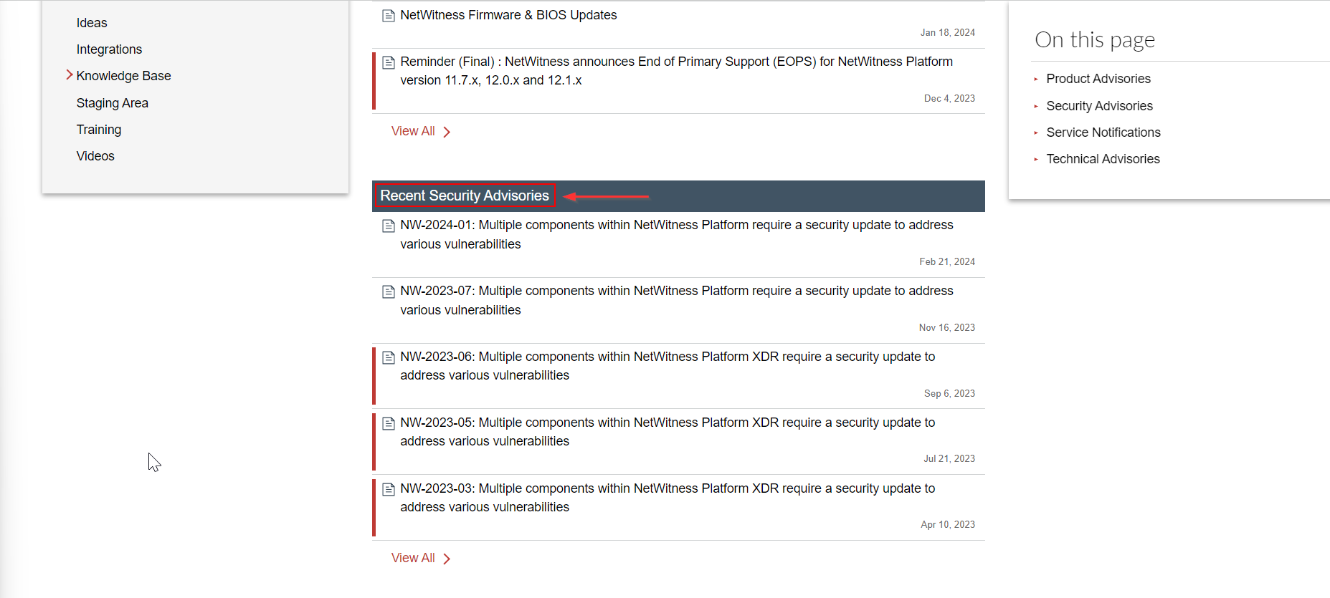This screenshot has height=598, width=1330.
Task: Go to Training section in sidebar
Action: point(99,130)
